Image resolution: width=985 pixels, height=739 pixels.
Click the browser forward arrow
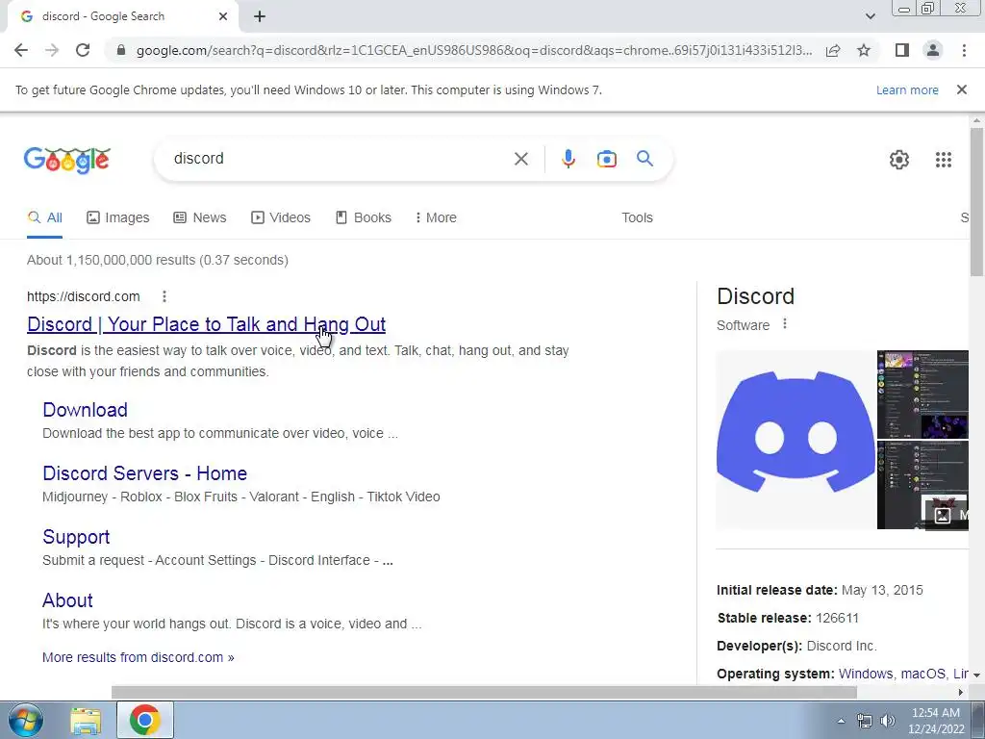[52, 50]
